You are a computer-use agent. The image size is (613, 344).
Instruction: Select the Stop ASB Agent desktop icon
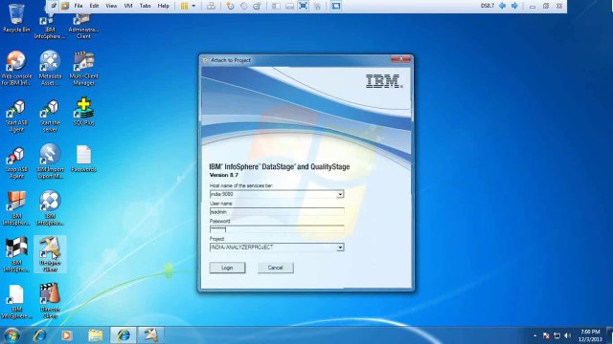[x=16, y=162]
